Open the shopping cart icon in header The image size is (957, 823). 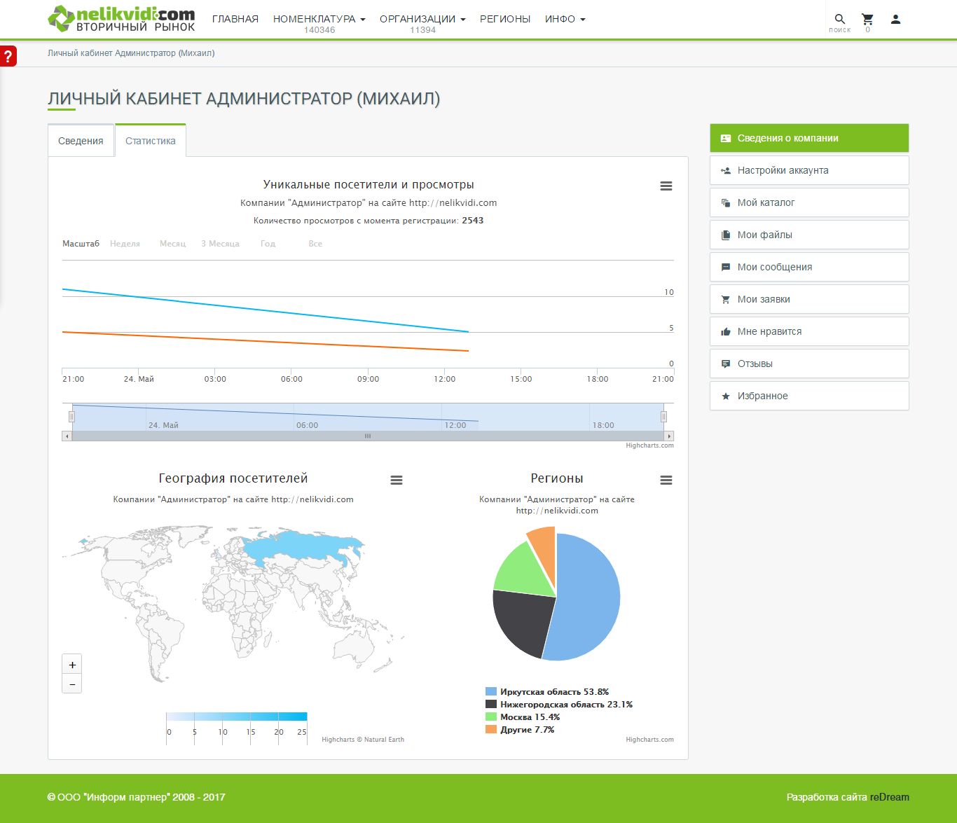[x=867, y=20]
